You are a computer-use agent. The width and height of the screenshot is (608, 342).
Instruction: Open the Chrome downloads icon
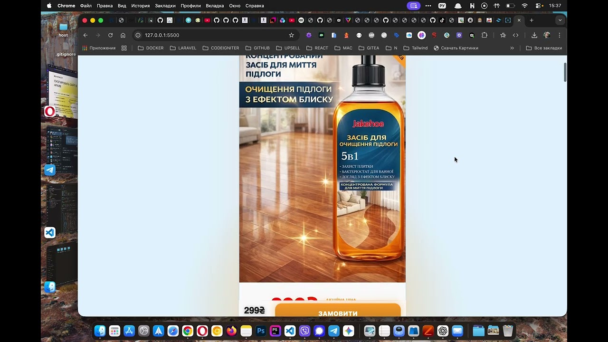534,35
